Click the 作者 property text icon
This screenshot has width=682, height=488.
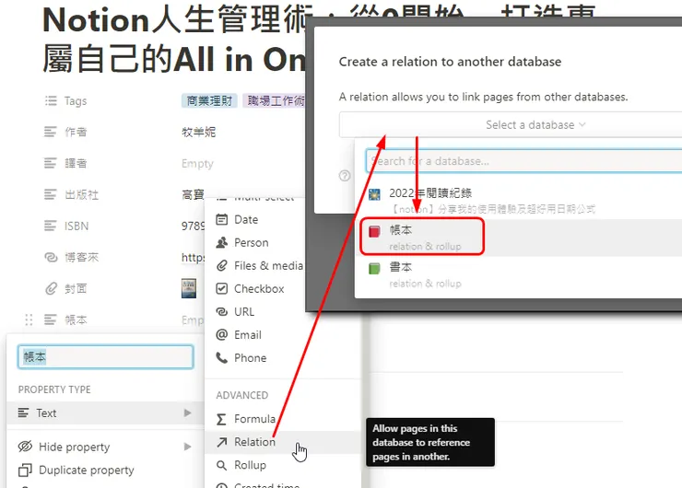click(51, 132)
